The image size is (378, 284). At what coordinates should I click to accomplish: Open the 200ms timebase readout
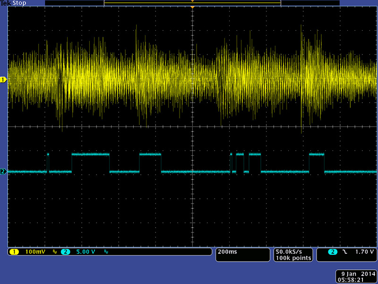click(x=227, y=252)
